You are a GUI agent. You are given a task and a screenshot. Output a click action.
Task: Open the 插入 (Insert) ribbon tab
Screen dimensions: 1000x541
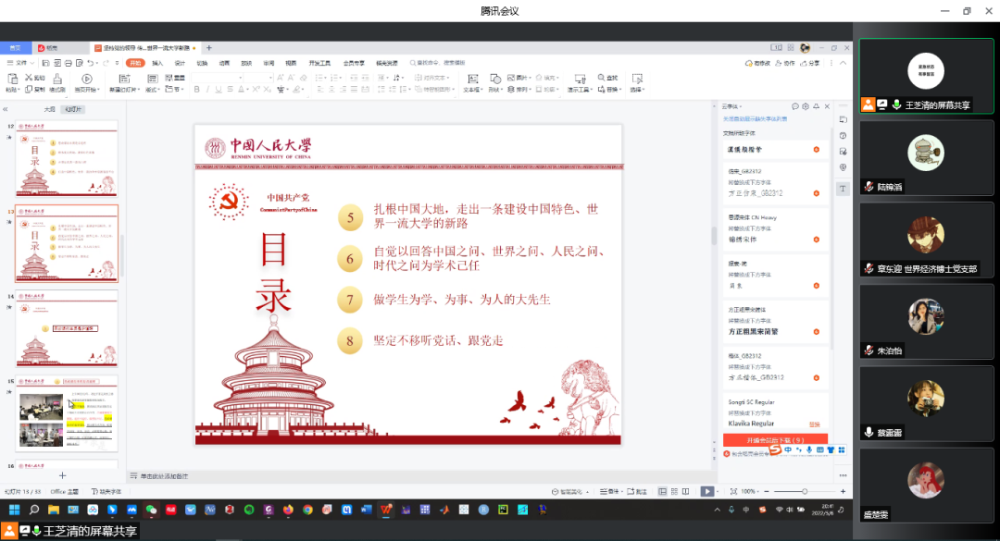pyautogui.click(x=157, y=63)
